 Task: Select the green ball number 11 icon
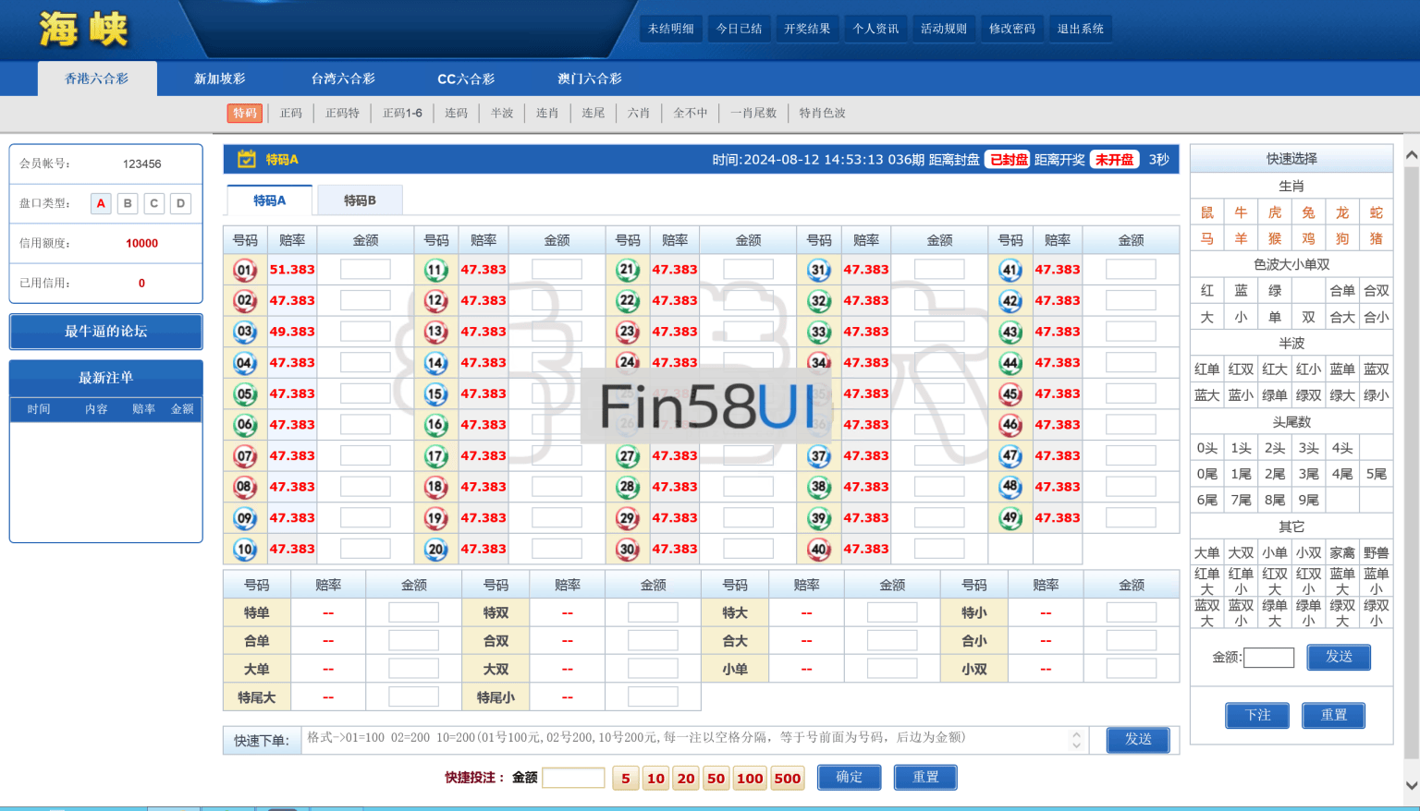pos(436,270)
